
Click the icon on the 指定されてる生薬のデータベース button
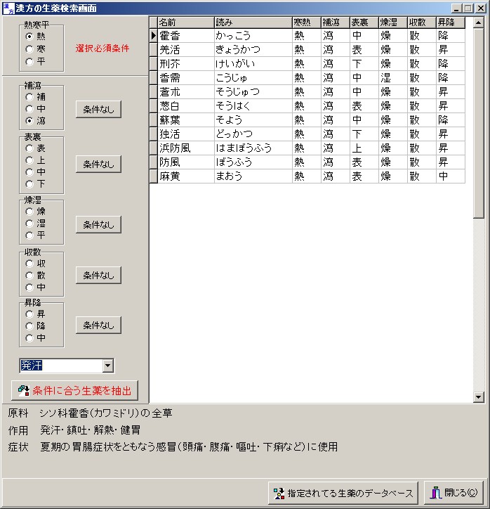(279, 494)
